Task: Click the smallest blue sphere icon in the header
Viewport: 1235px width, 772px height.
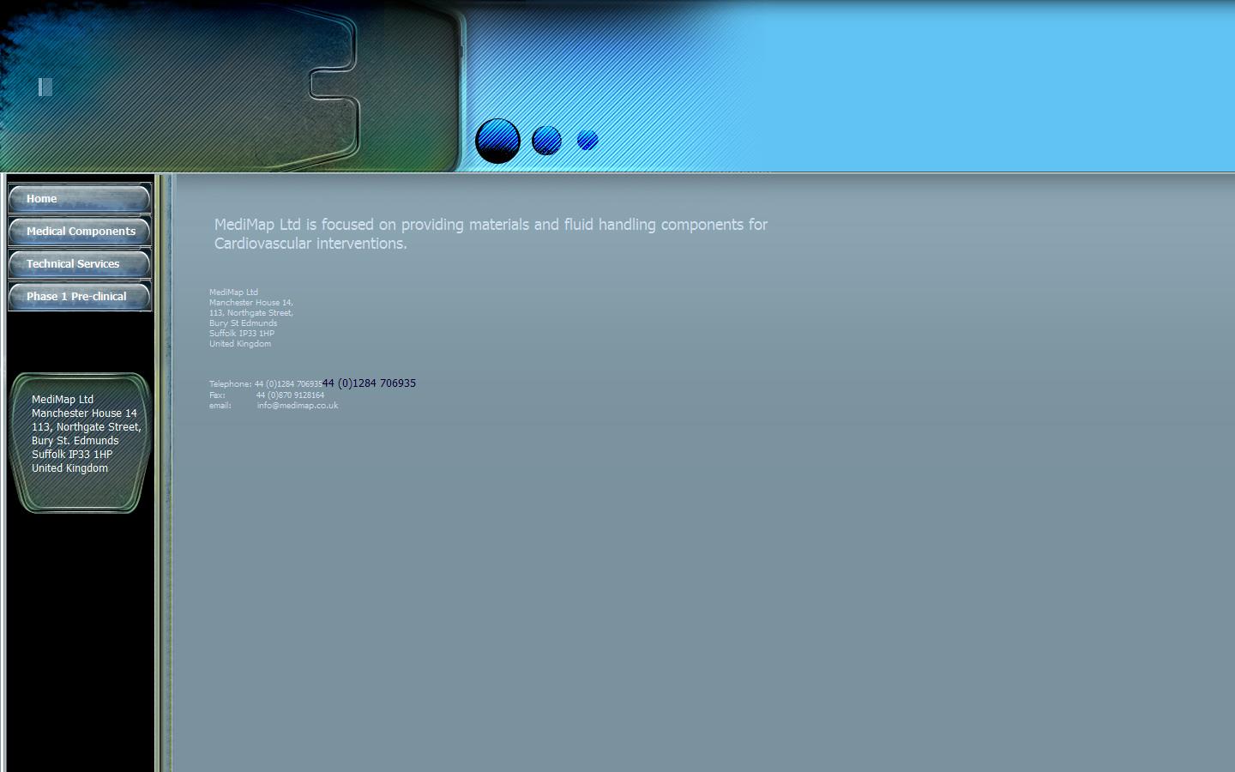Action: point(587,140)
